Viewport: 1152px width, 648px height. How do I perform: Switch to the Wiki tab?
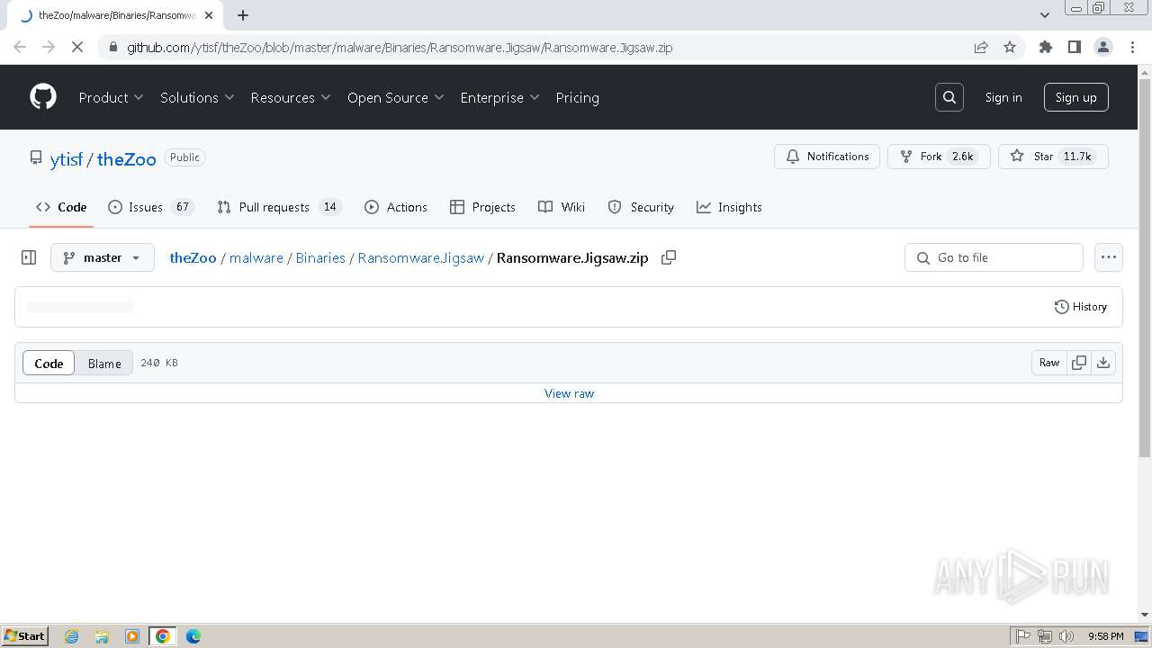(x=562, y=207)
